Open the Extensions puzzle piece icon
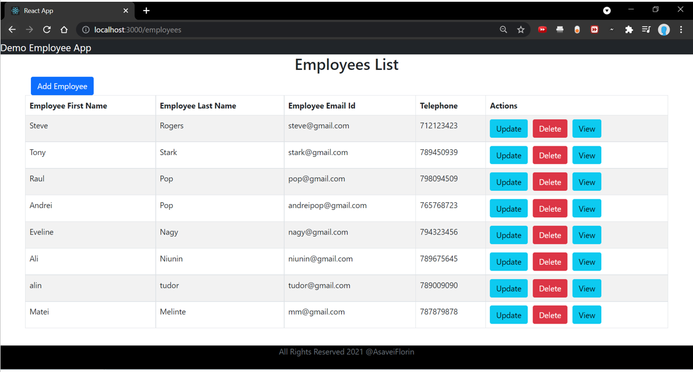Viewport: 693px width, 372px height. pos(628,30)
